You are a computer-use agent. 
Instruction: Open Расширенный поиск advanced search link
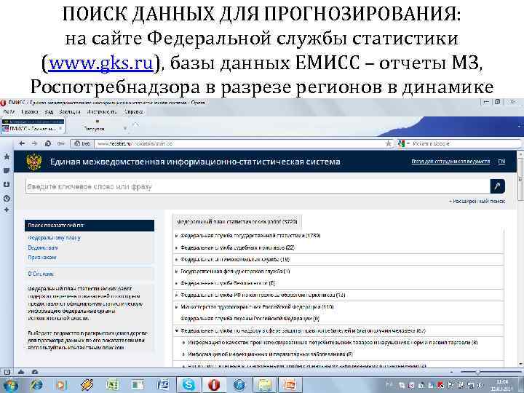477,201
